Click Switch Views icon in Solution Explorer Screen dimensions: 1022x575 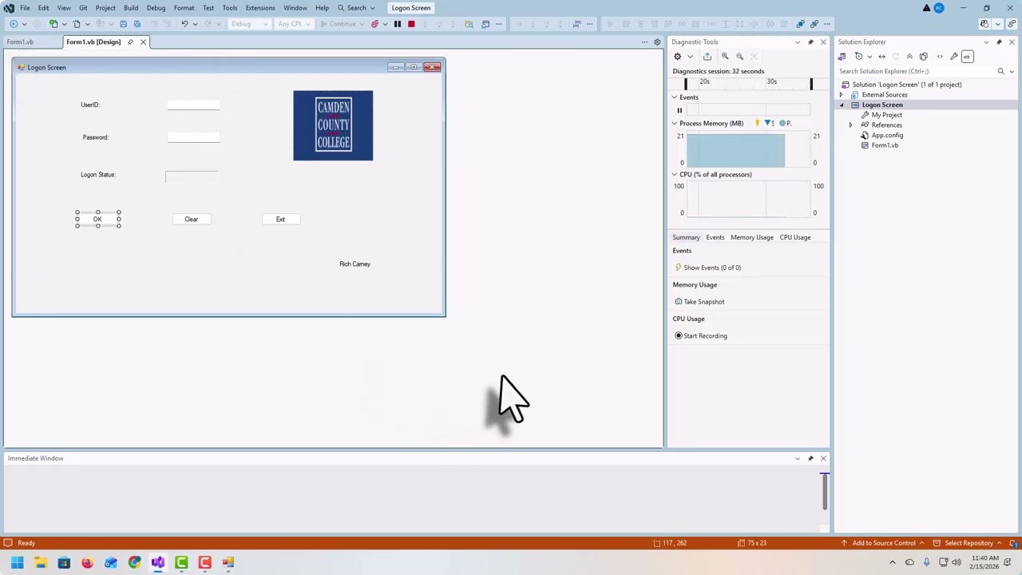[x=842, y=57]
